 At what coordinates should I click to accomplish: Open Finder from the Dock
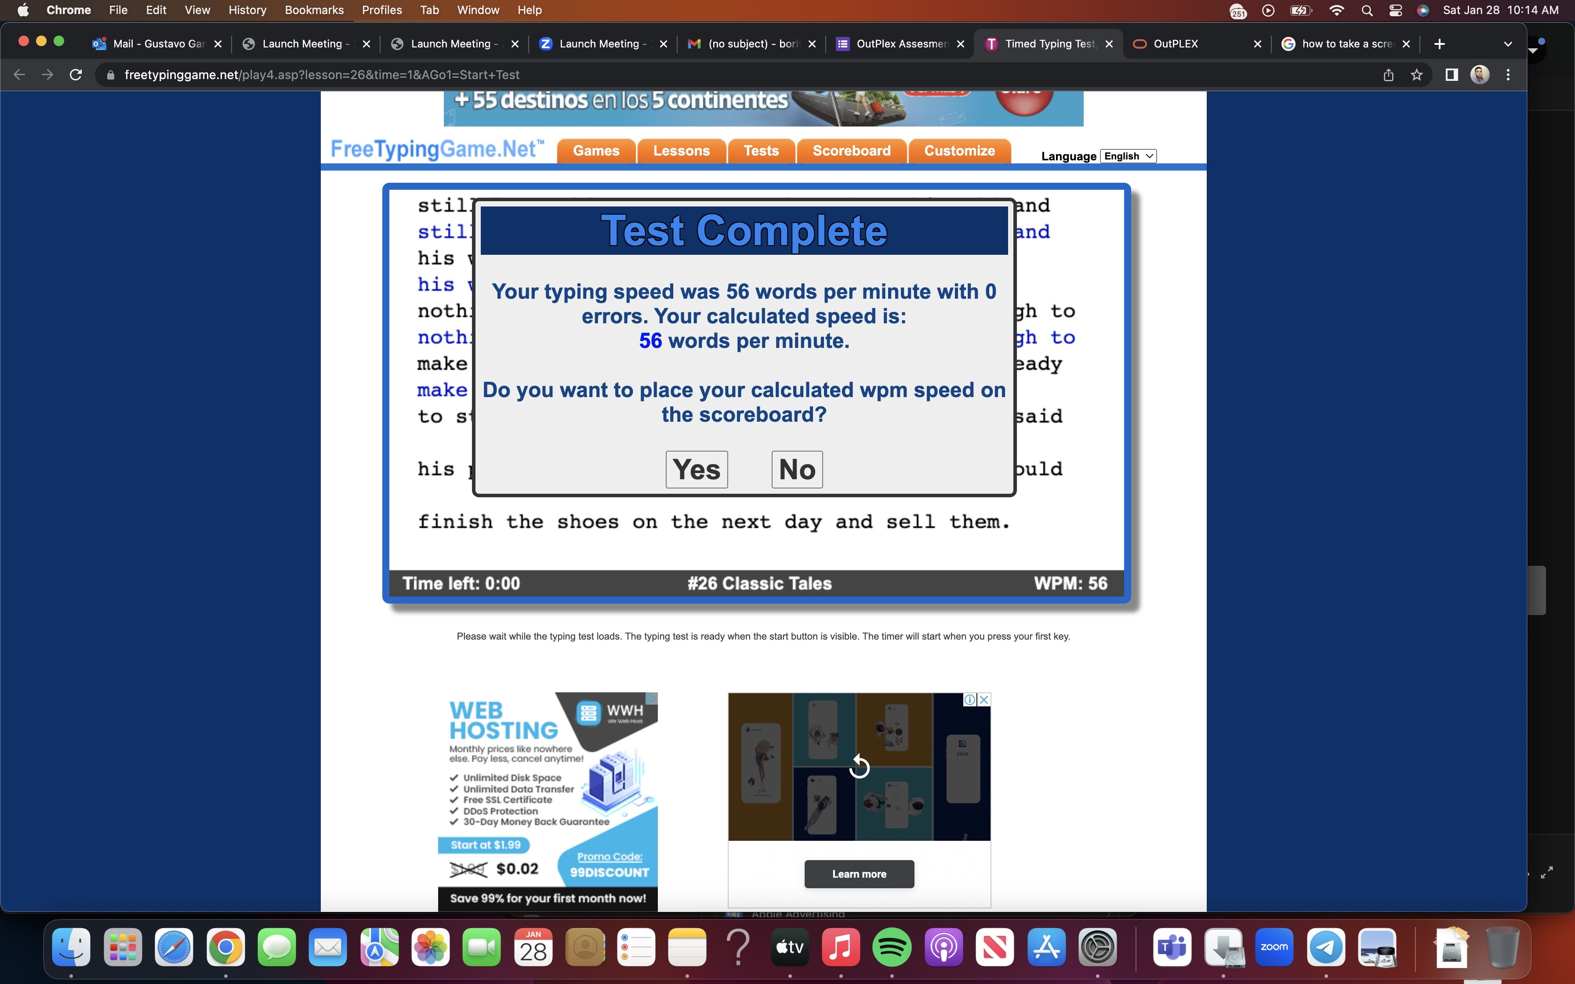(71, 947)
